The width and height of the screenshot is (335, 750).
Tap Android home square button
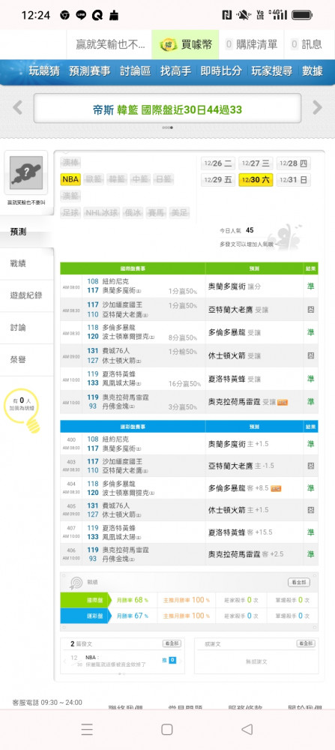pyautogui.click(x=167, y=729)
